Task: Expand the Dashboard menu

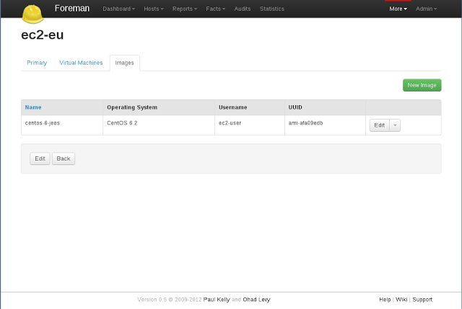Action: pyautogui.click(x=118, y=9)
